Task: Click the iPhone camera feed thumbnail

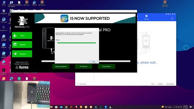Action: tap(25, 95)
